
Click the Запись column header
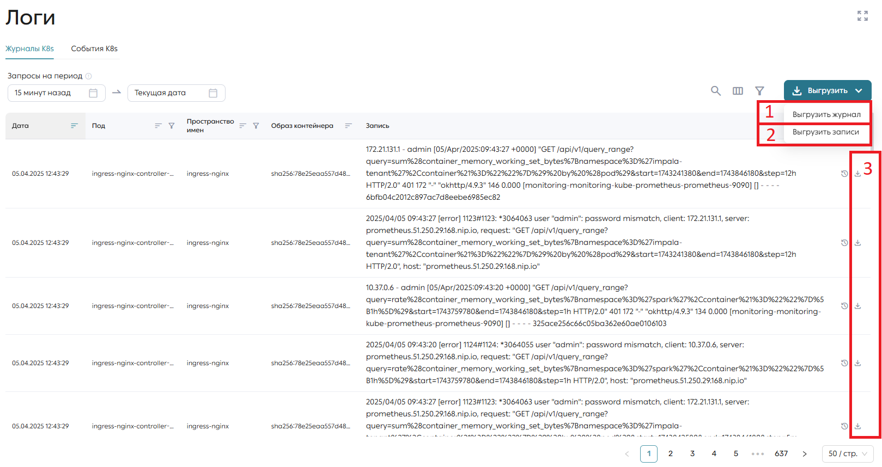pyautogui.click(x=378, y=126)
